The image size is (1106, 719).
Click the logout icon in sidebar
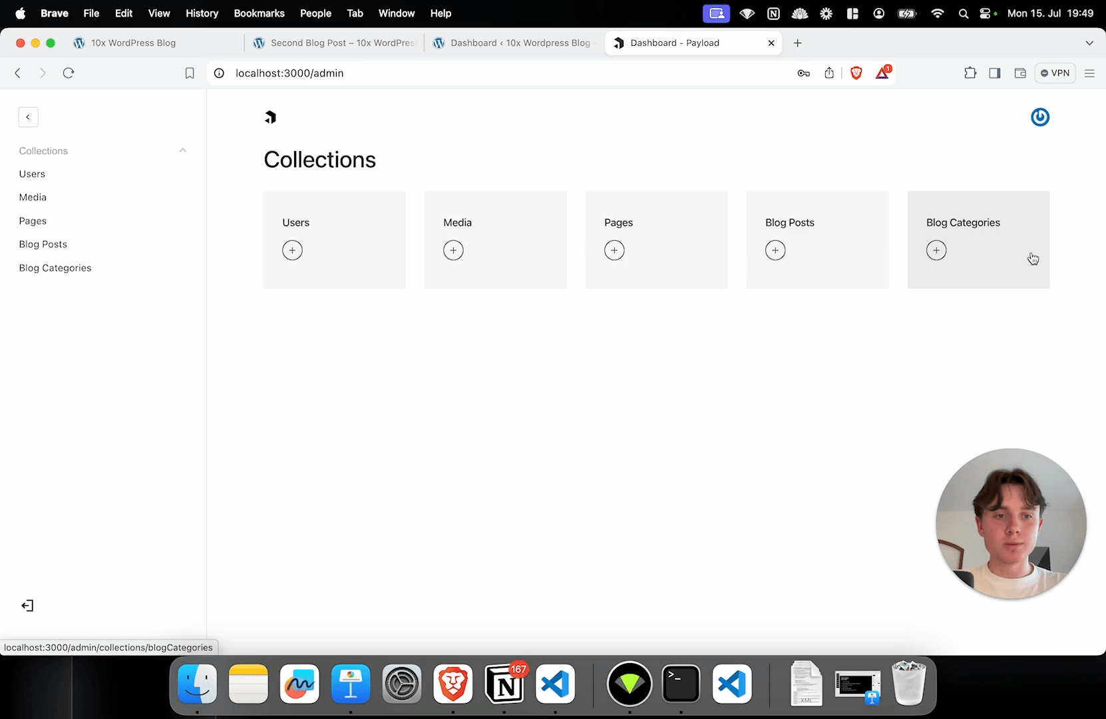point(27,606)
